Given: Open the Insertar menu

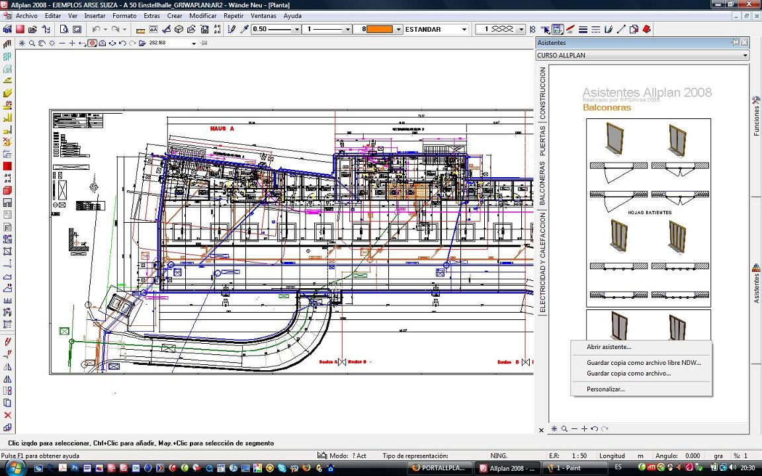Looking at the screenshot, I should (x=95, y=16).
